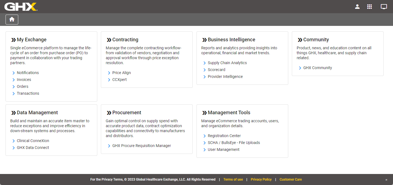Click the Data Management heading
The width and height of the screenshot is (393, 185).
point(37,113)
